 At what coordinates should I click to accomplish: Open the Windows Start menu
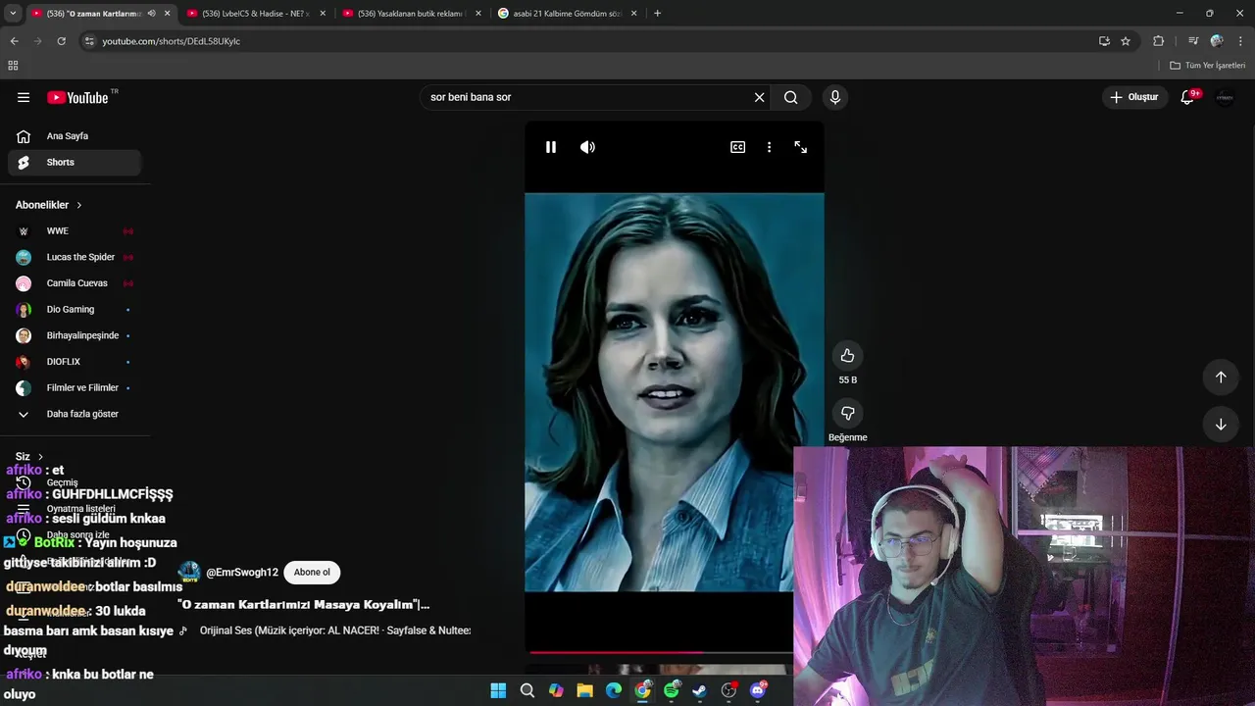tap(498, 690)
